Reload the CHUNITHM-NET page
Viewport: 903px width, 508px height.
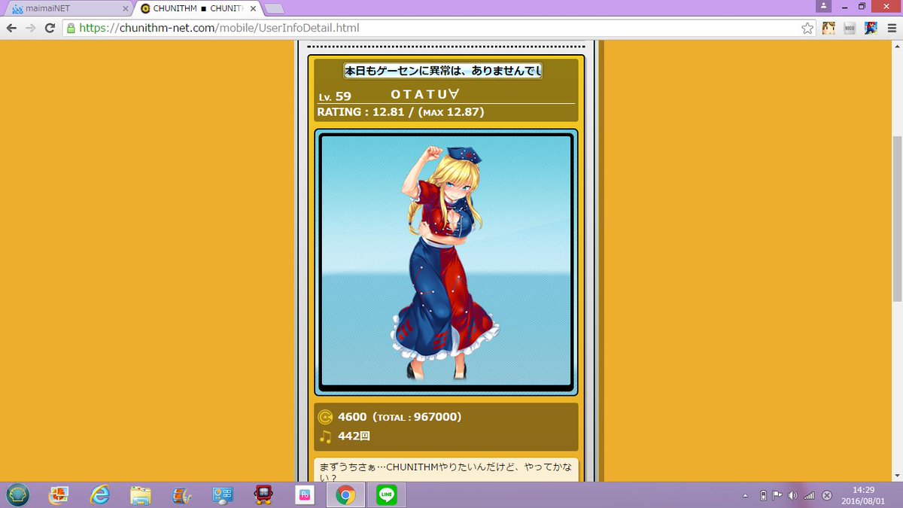(50, 28)
